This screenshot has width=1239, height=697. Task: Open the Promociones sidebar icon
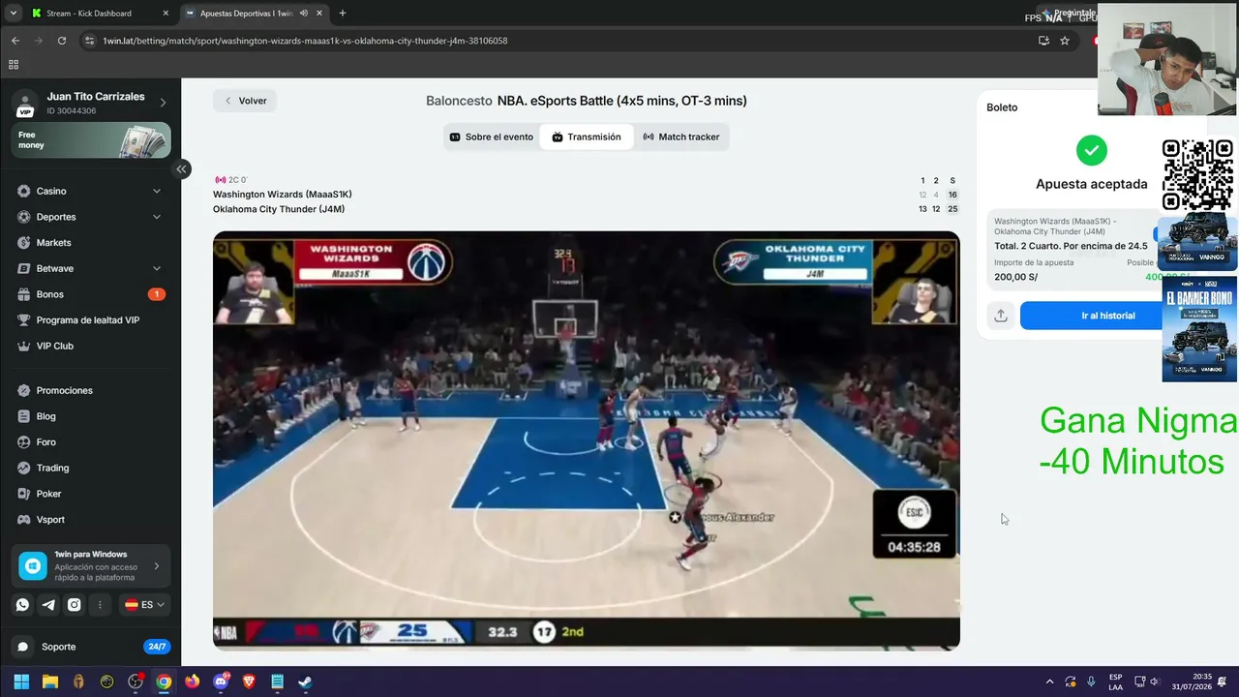click(24, 390)
